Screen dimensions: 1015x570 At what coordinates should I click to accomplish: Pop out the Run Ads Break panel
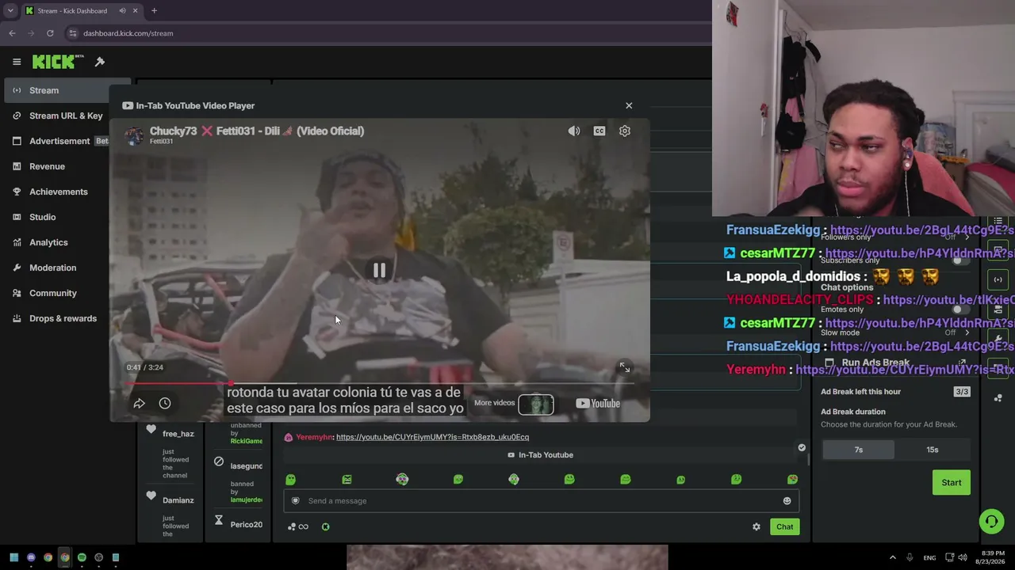pos(962,363)
